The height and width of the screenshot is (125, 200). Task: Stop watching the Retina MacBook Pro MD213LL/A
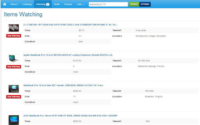click(14, 67)
